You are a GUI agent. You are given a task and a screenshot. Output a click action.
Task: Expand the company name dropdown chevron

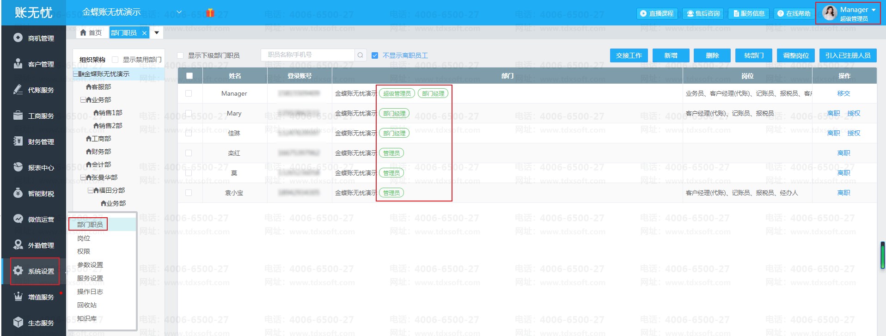tap(179, 12)
